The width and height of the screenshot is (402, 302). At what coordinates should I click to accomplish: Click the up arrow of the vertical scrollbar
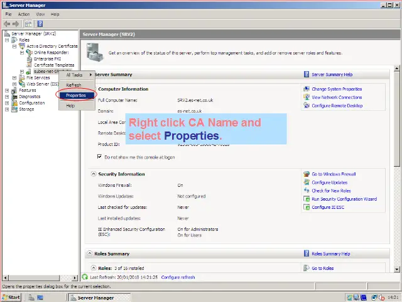coord(396,69)
